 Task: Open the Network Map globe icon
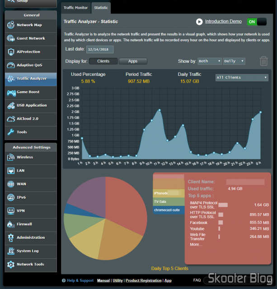[11, 25]
